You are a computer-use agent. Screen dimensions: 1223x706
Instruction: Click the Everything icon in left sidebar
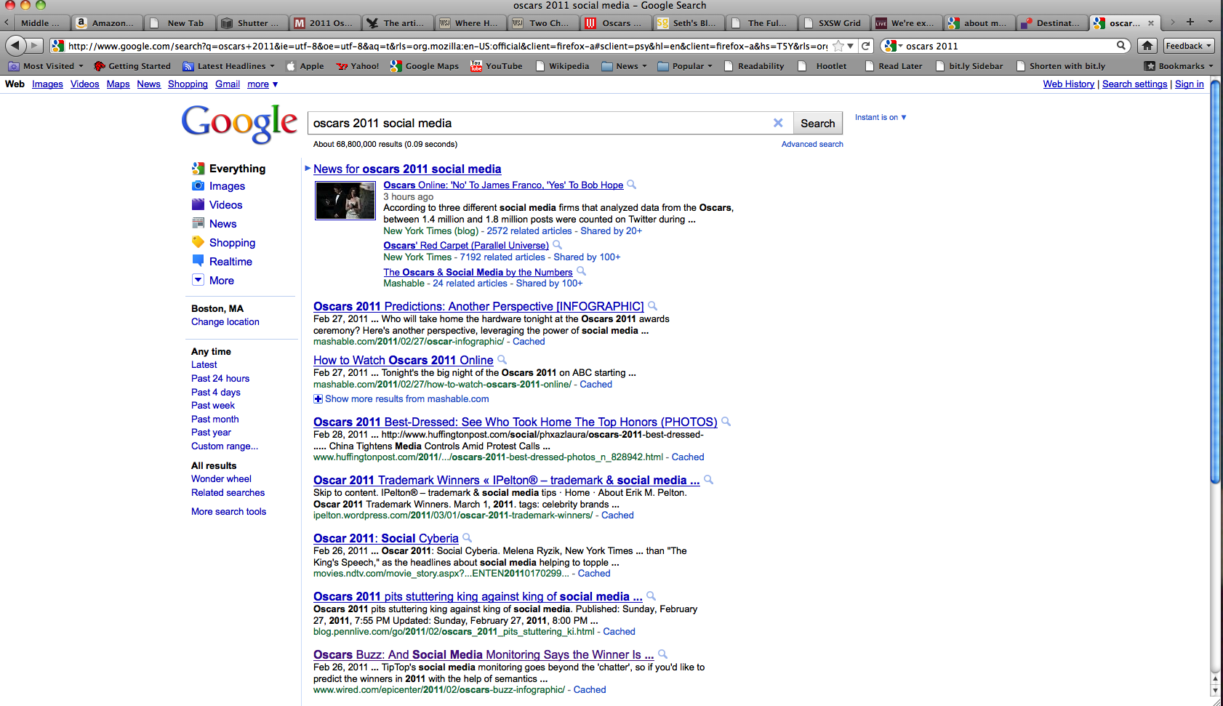[198, 169]
